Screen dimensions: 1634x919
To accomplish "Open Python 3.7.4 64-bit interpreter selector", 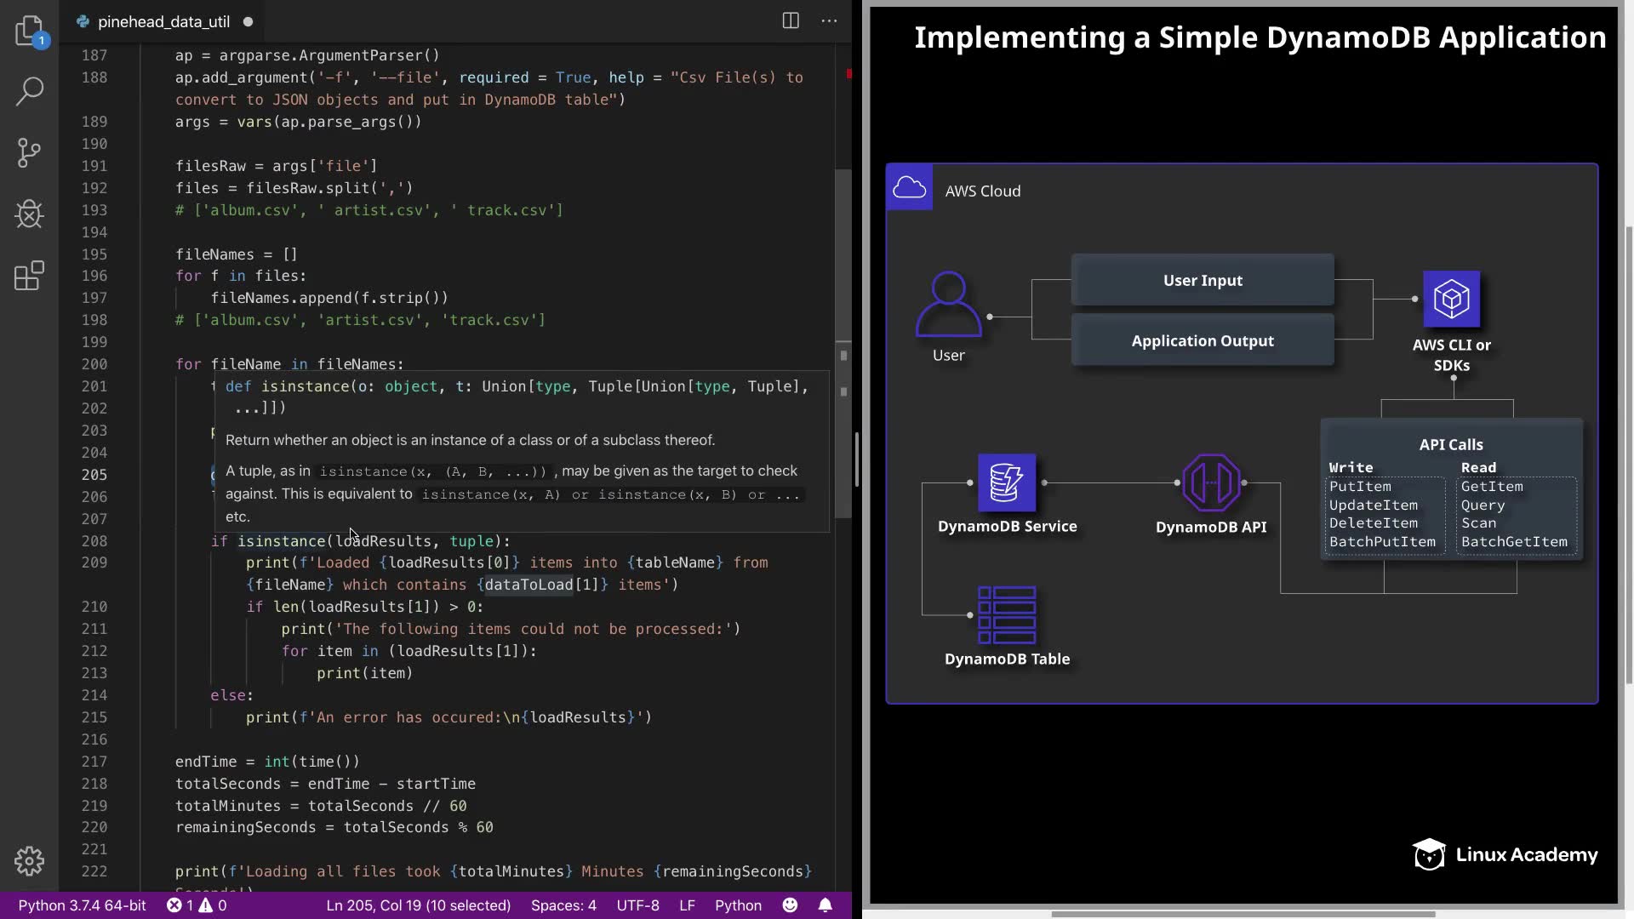I will coord(83,905).
